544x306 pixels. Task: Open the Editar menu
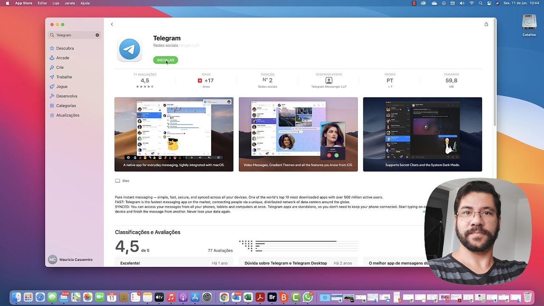42,3
